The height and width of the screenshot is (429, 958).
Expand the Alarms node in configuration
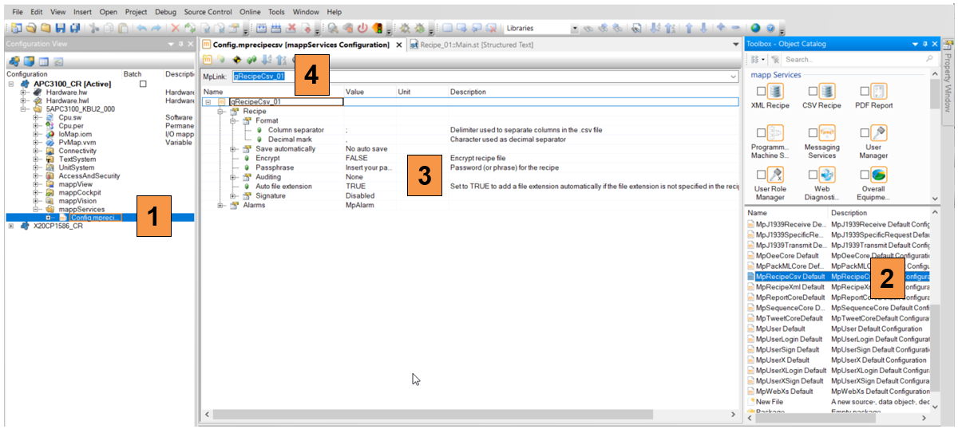click(221, 206)
